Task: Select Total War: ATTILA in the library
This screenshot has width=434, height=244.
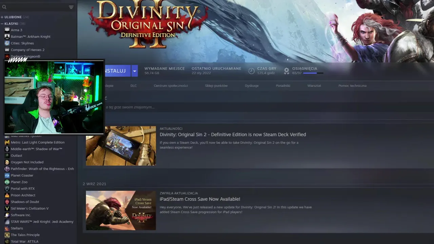Action: tap(24, 241)
